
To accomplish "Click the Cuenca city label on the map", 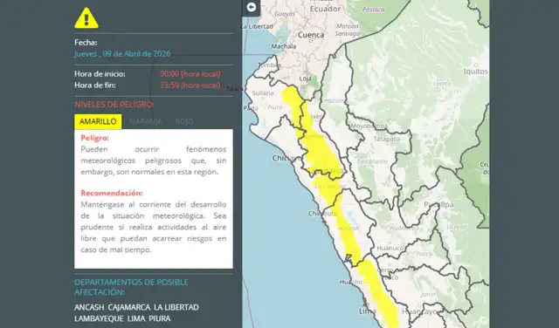I will point(311,35).
